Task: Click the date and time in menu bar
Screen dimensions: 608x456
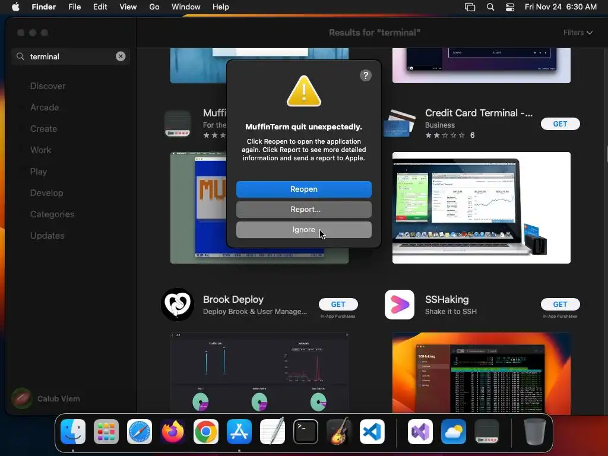Action: [x=560, y=7]
